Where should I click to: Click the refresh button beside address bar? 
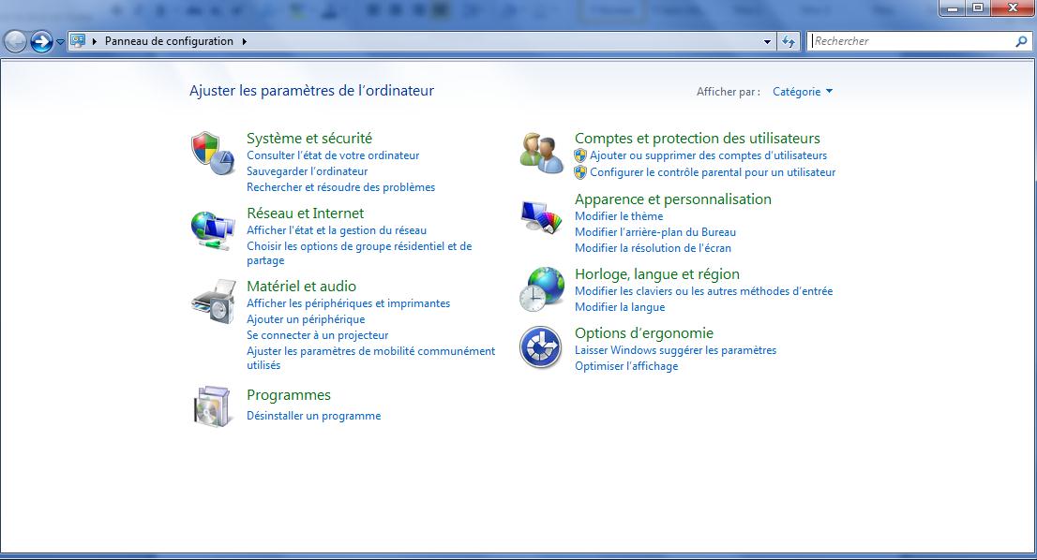788,42
